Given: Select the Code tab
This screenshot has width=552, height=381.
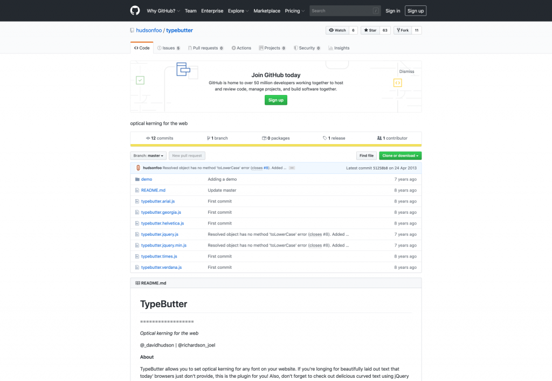Looking at the screenshot, I should pyautogui.click(x=142, y=48).
